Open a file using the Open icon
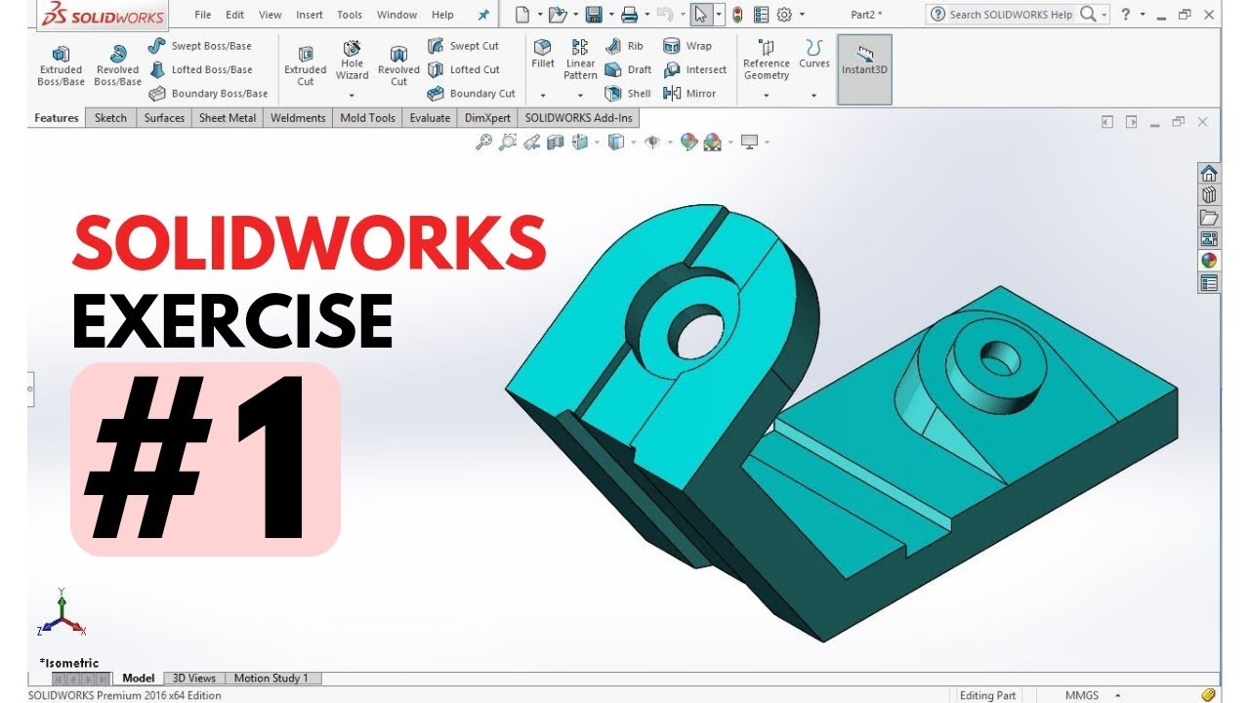Viewport: 1250px width, 703px height. 557,15
